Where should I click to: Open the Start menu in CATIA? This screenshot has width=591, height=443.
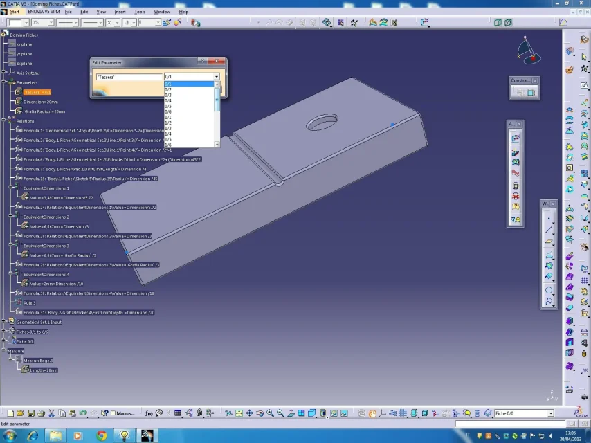(15, 12)
